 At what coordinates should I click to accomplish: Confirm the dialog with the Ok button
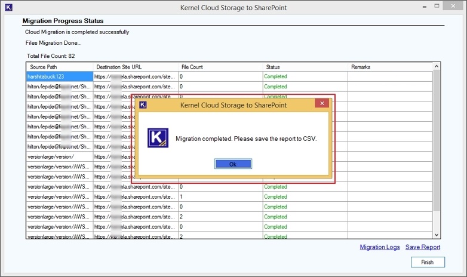[x=233, y=164]
